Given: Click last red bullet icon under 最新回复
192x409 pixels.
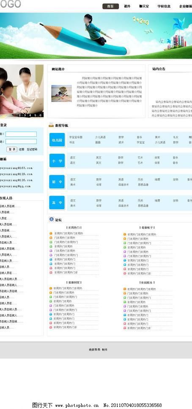Looking at the screenshot, I should 51,327.
